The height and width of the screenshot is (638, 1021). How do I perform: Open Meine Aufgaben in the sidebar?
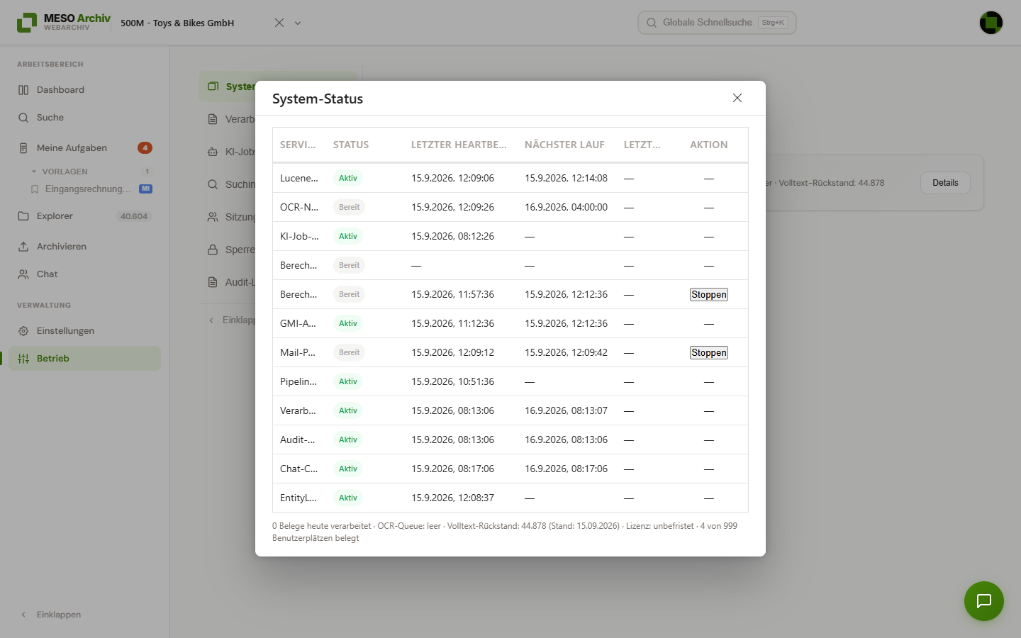pos(85,148)
